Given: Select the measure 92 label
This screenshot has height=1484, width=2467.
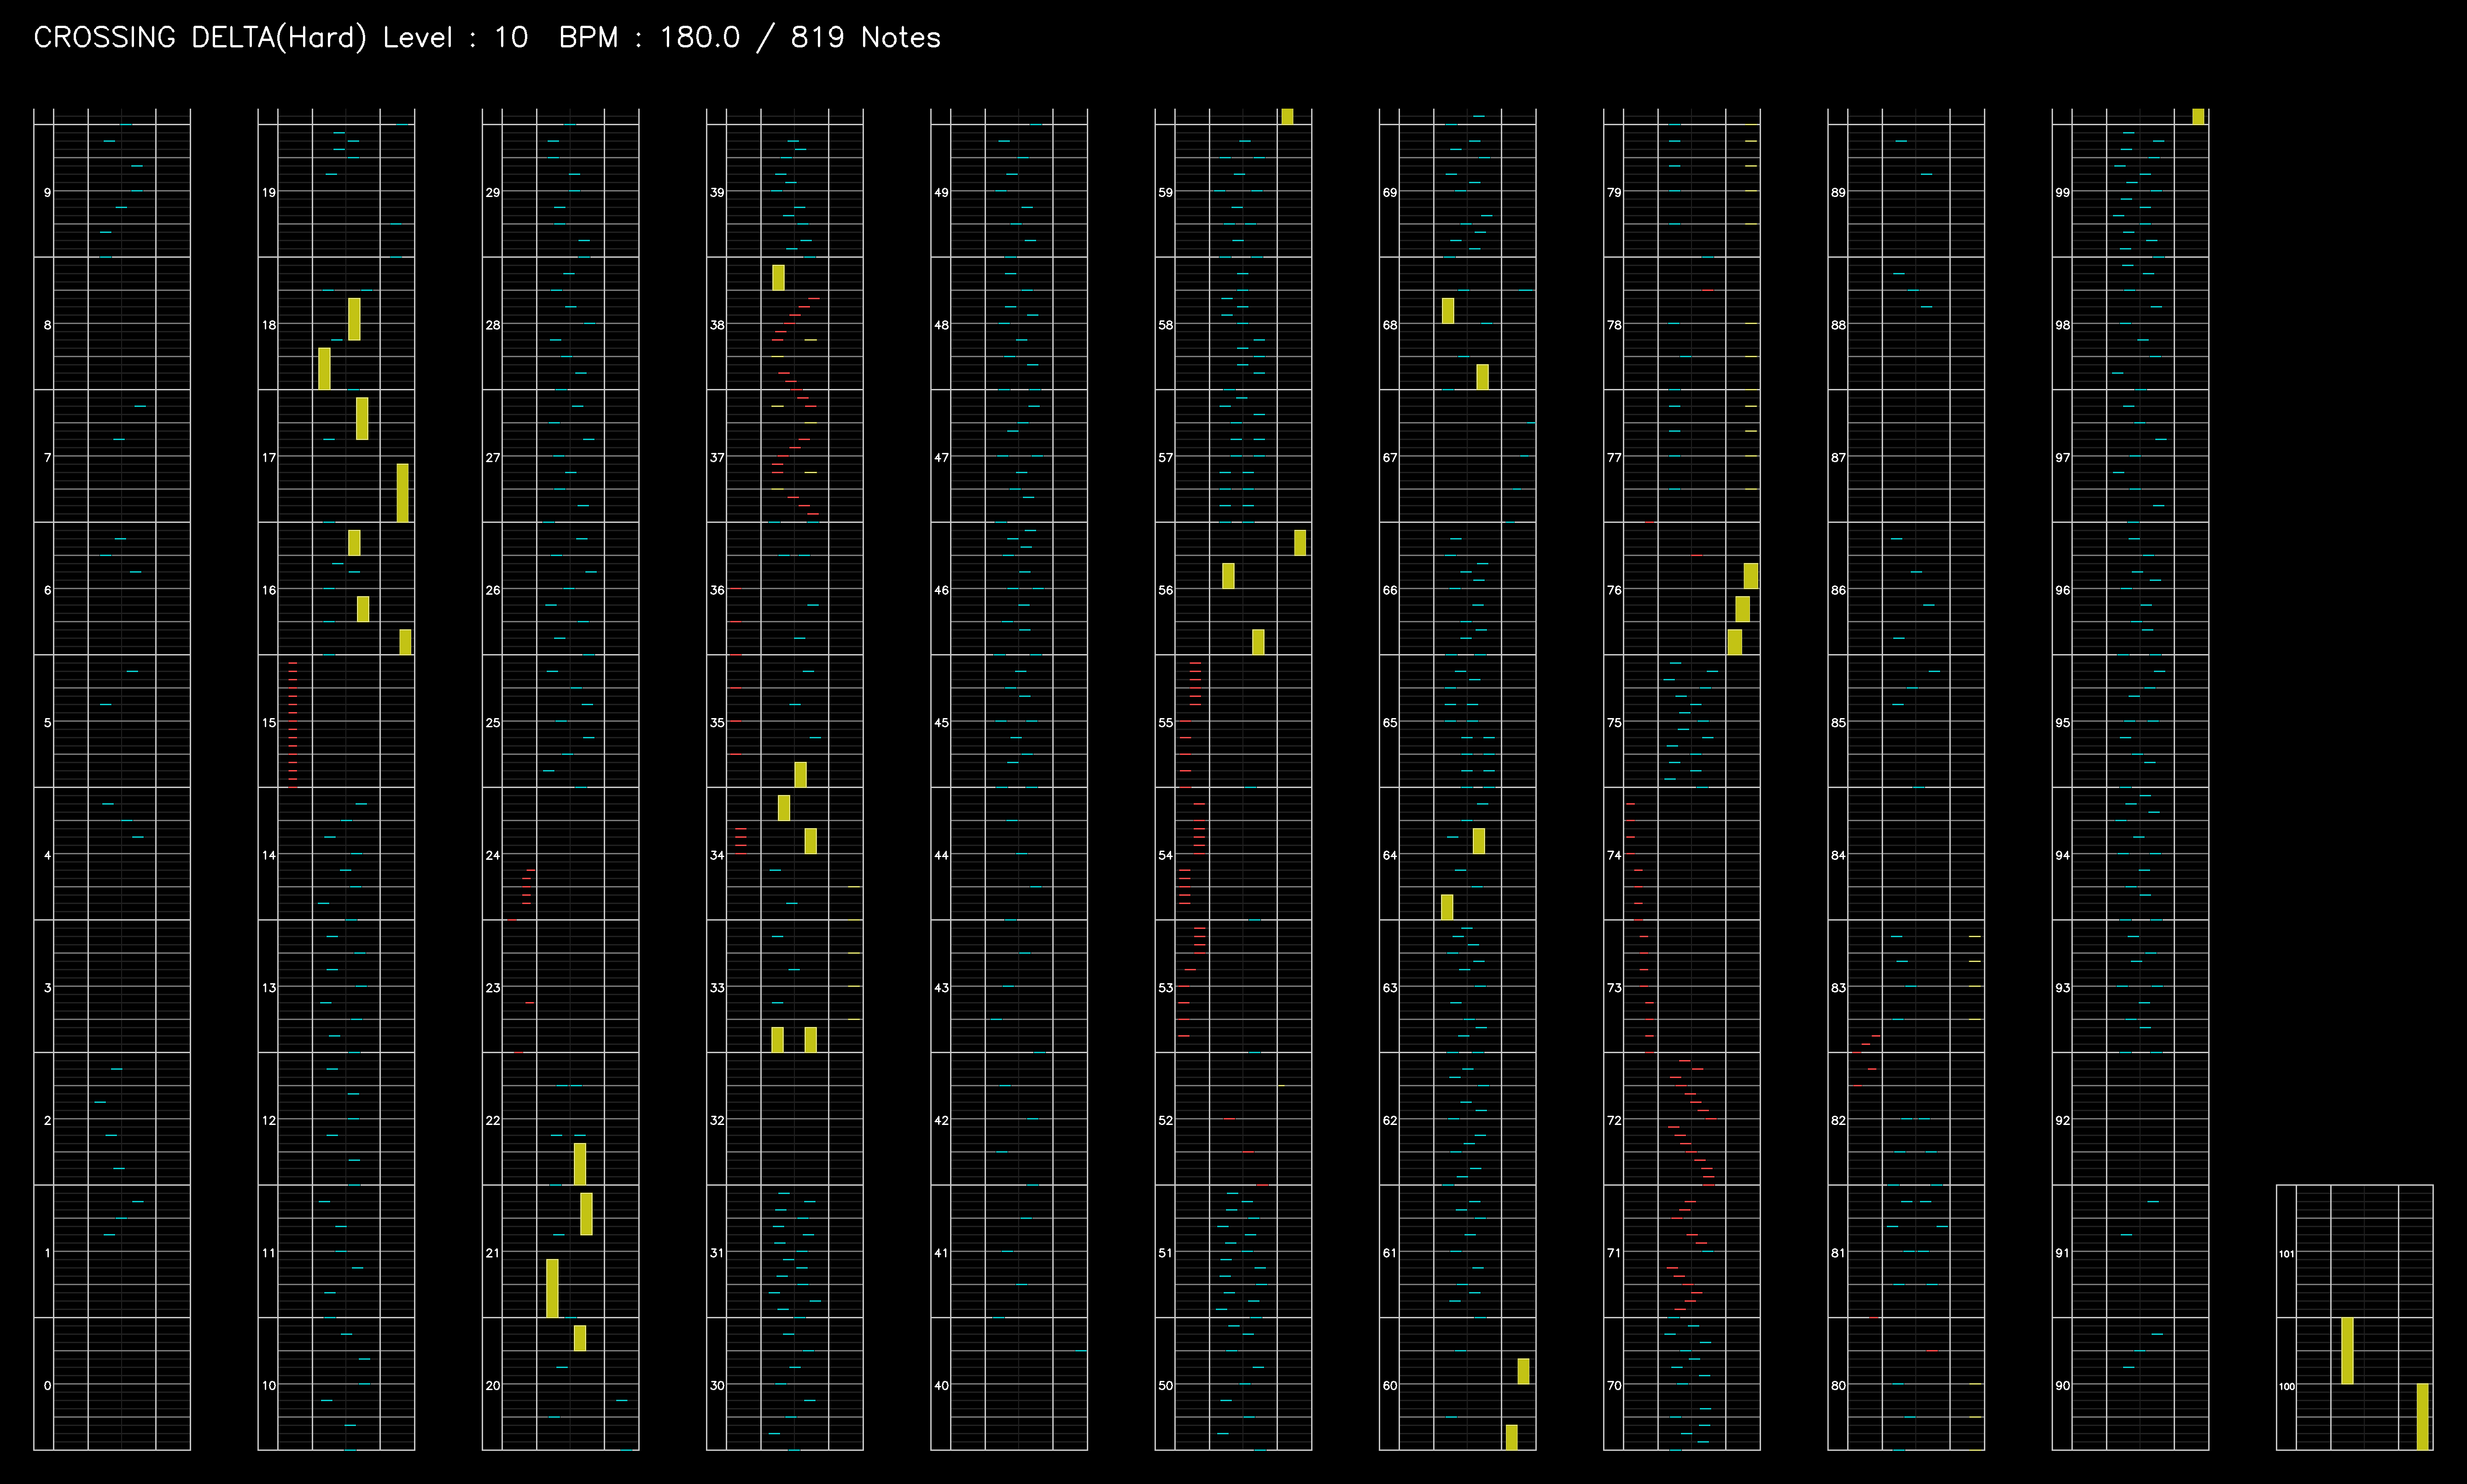Looking at the screenshot, I should tap(2062, 1120).
